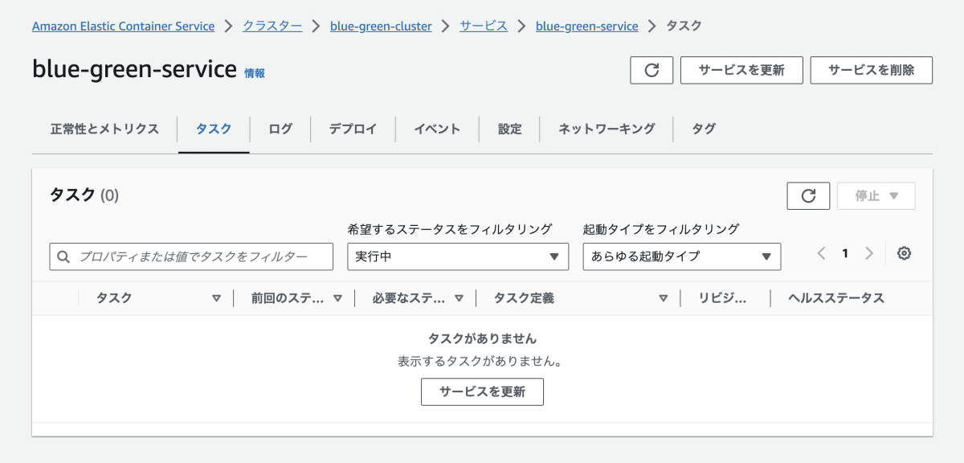Click the search magnifier icon in the task filter
This screenshot has height=463, width=964.
[64, 256]
